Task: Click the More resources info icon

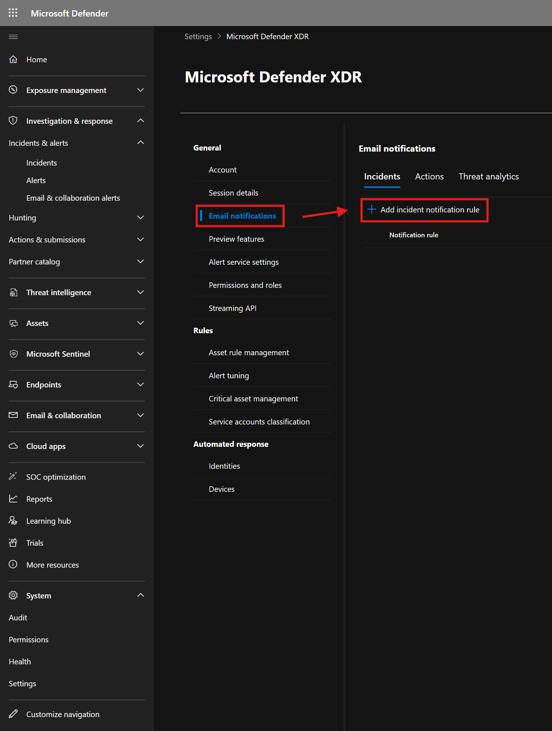Action: 13,564
